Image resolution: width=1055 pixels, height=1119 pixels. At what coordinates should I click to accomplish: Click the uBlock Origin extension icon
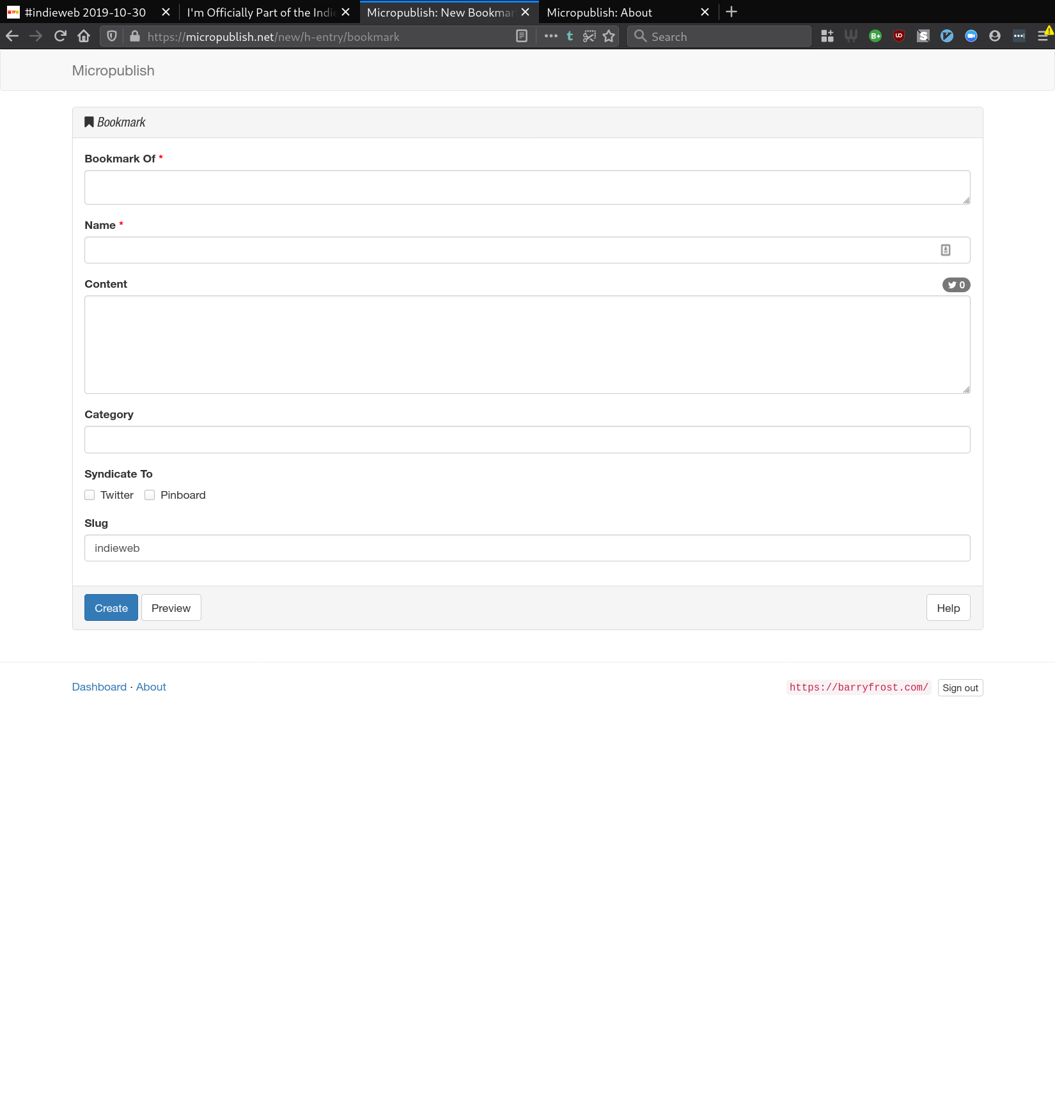(x=899, y=36)
